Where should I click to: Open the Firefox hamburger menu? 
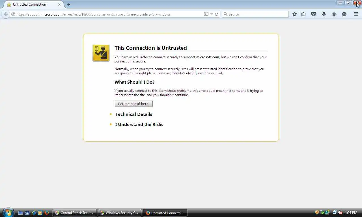coord(356,14)
